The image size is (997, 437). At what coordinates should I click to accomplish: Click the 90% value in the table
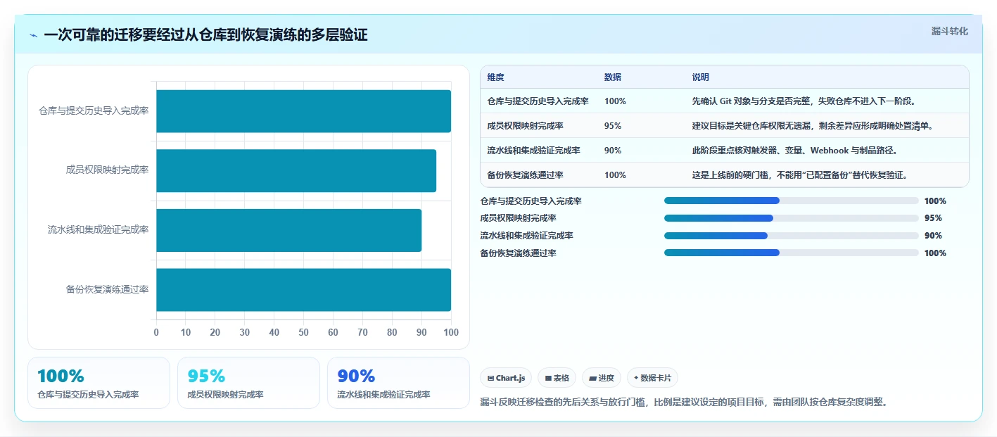613,151
